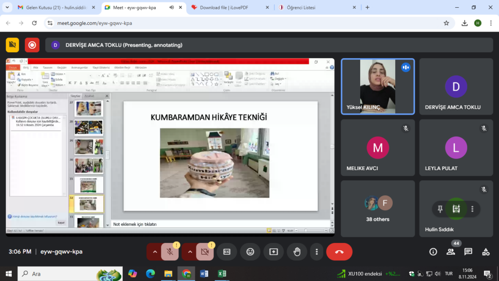Open the meeting details info icon
Screen dimensions: 499x281
(x=433, y=252)
